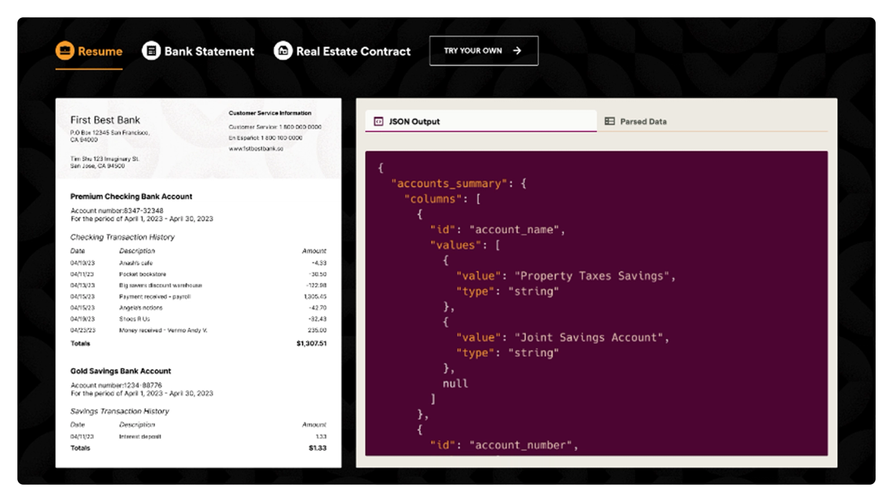
Task: Click the Parsed Data table icon
Action: [609, 121]
